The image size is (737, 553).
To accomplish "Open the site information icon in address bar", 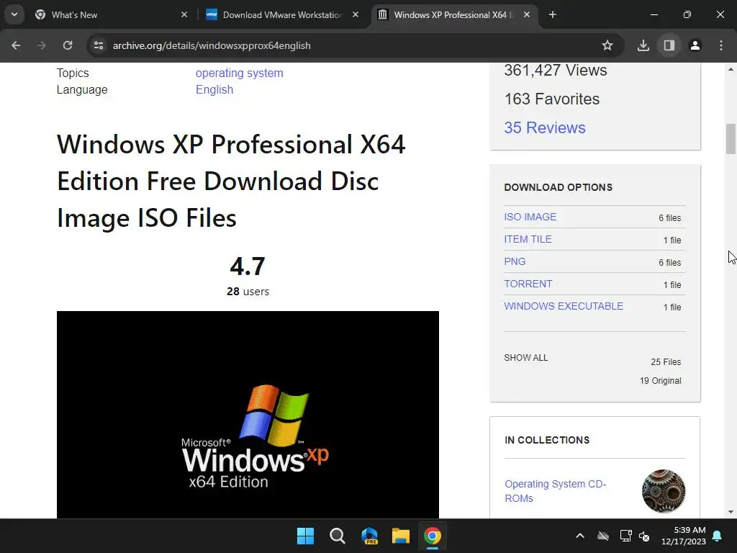I will click(x=98, y=45).
